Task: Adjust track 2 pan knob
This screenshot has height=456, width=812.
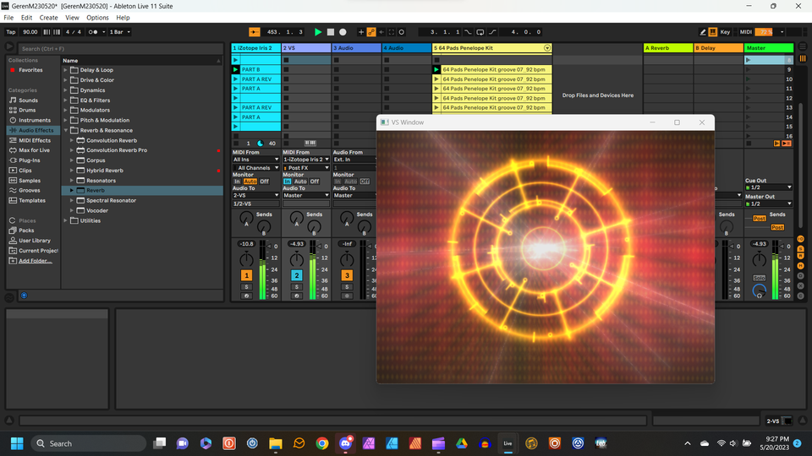Action: tap(297, 259)
